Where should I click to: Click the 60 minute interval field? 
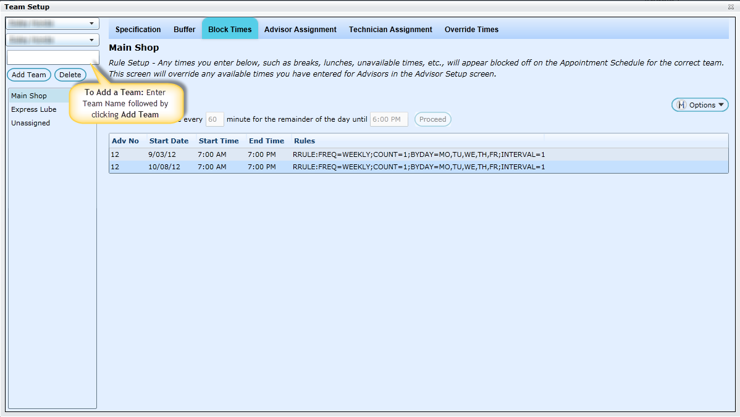pos(214,119)
